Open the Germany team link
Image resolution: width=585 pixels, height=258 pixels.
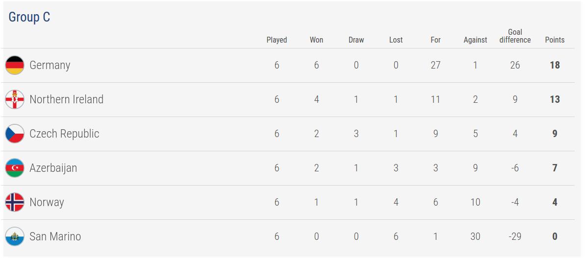point(50,65)
